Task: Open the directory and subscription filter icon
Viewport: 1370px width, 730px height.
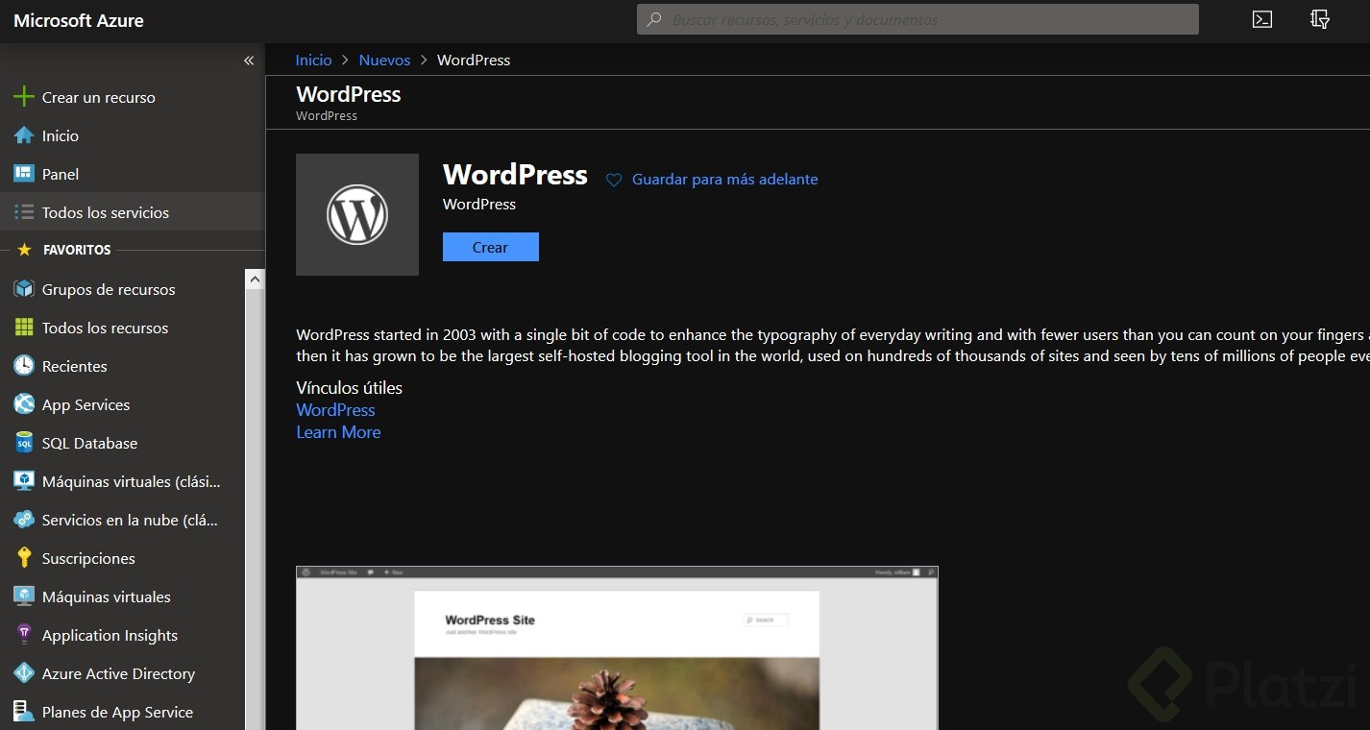Action: click(x=1320, y=19)
